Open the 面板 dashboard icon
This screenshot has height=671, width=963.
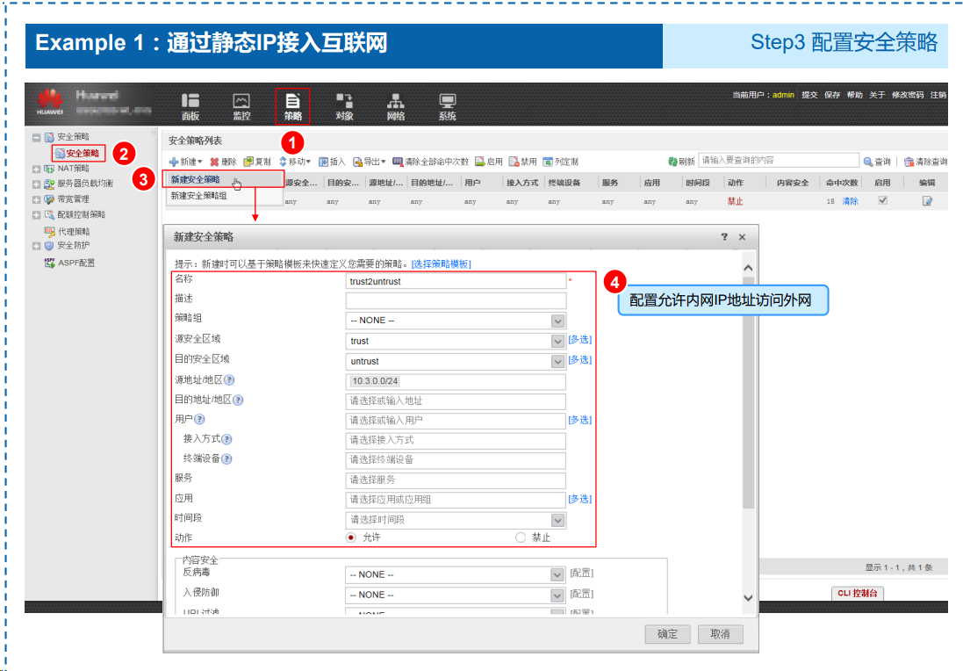pos(190,105)
